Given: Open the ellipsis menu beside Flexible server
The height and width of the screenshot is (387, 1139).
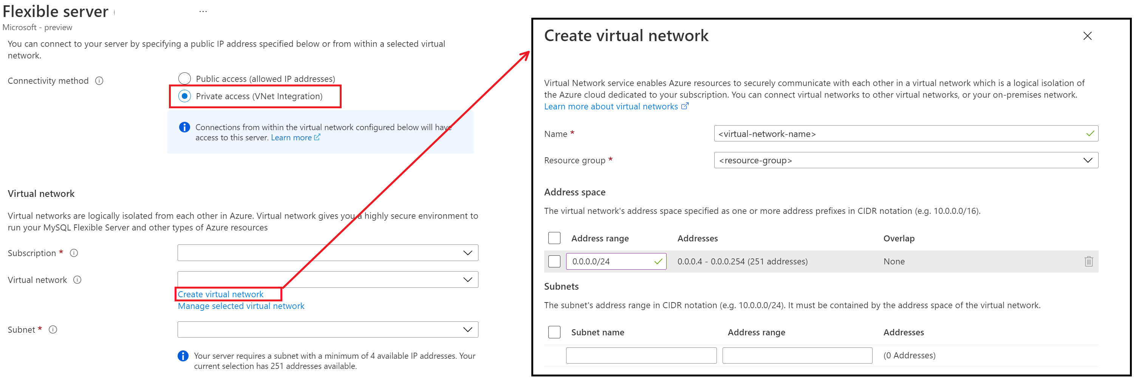Looking at the screenshot, I should point(203,11).
